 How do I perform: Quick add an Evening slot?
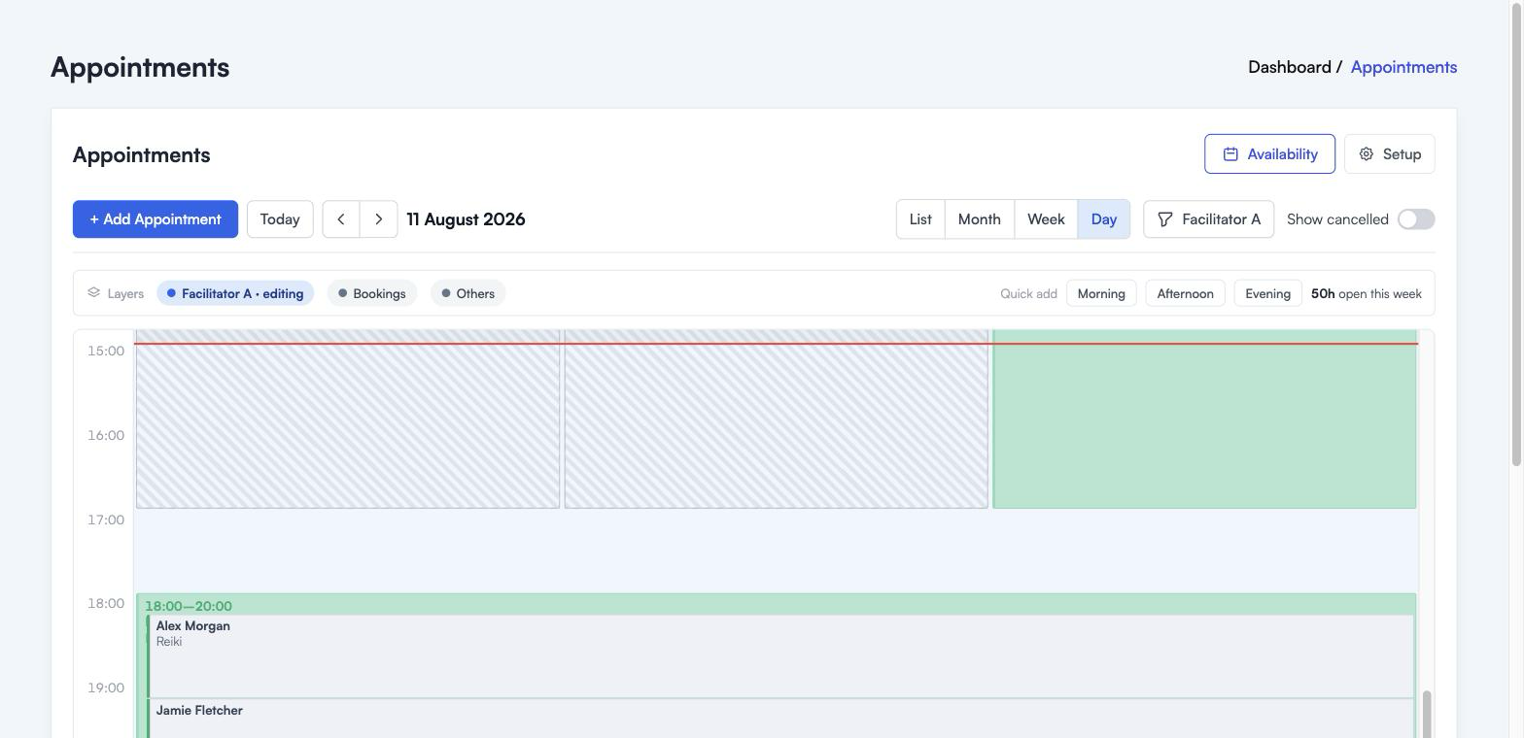(x=1268, y=293)
